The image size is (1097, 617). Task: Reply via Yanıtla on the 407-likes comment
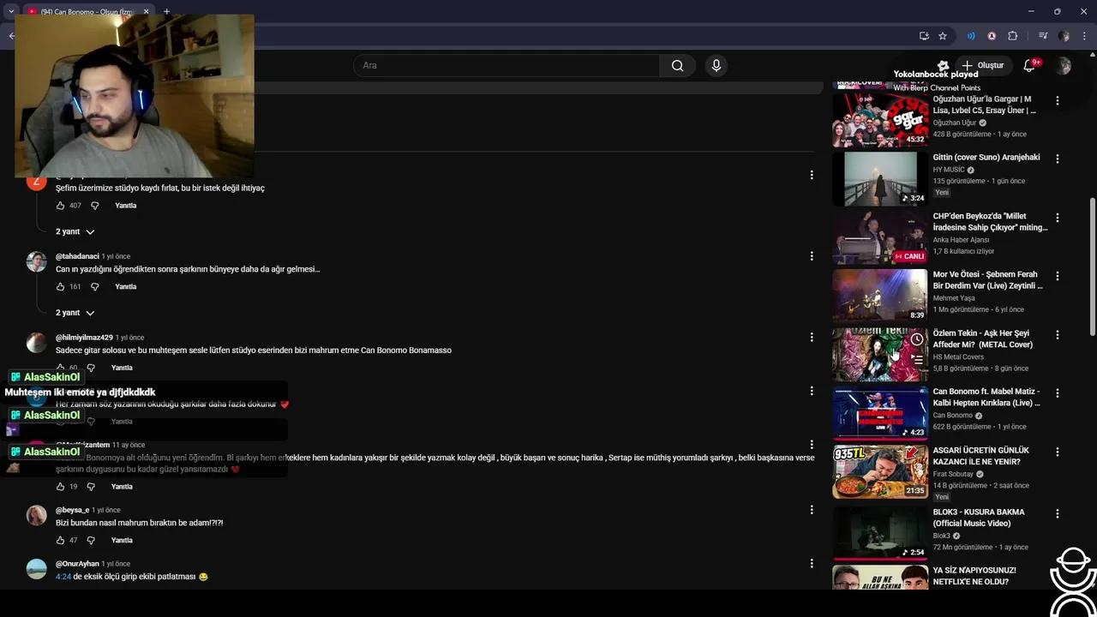click(x=126, y=206)
